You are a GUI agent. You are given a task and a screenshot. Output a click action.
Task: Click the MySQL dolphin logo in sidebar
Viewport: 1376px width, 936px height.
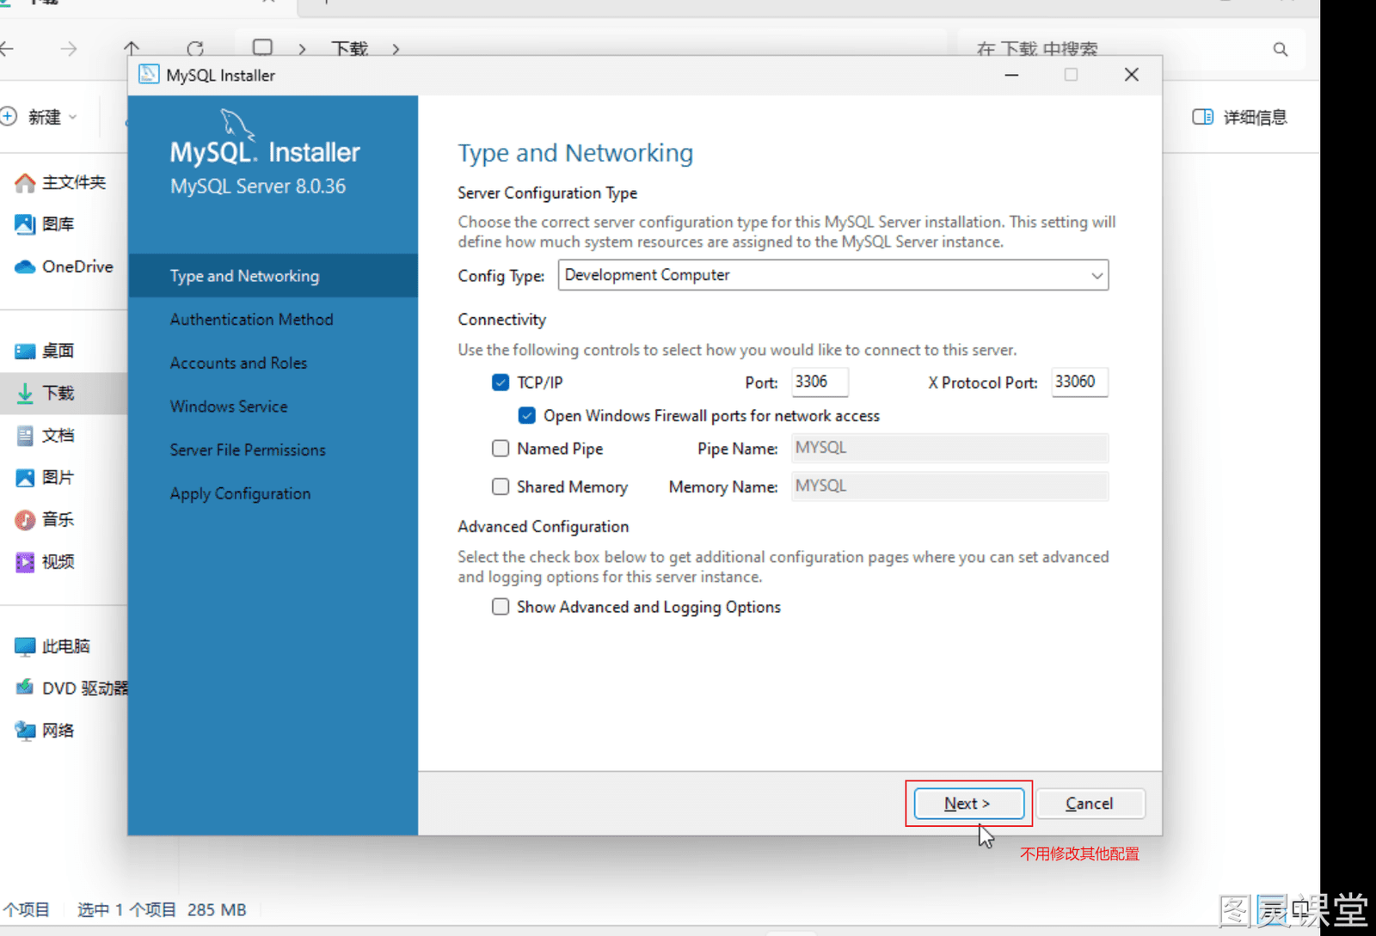point(237,124)
